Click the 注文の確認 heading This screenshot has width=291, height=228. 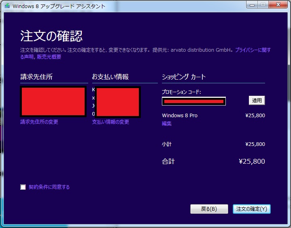click(x=51, y=36)
